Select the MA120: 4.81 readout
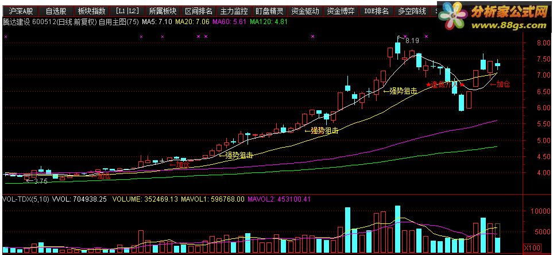The image size is (553, 255). 269,22
